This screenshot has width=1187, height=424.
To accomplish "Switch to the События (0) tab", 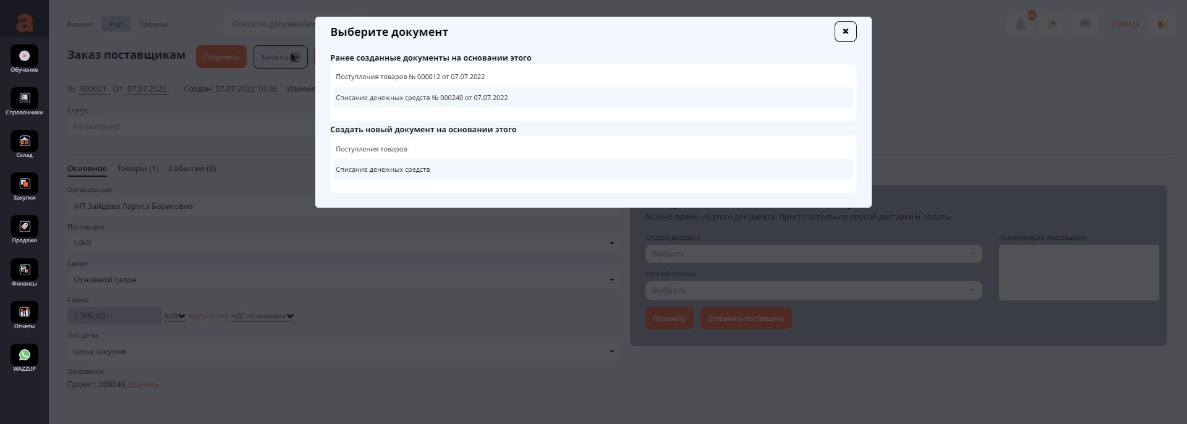I will pyautogui.click(x=192, y=169).
